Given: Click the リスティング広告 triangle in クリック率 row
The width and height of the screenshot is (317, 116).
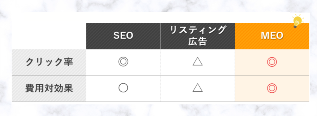Looking at the screenshot, I should click(x=198, y=62).
